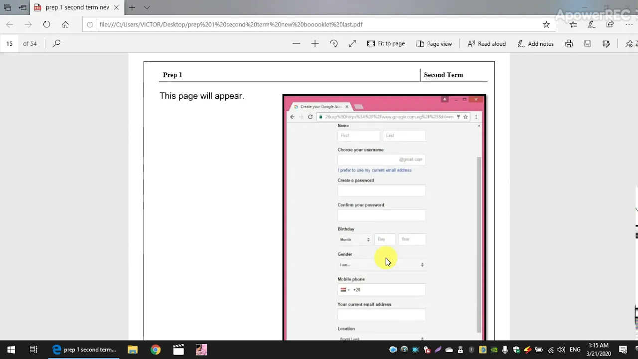Close the prep 1 second term tab
638x359 pixels.
pos(116,7)
